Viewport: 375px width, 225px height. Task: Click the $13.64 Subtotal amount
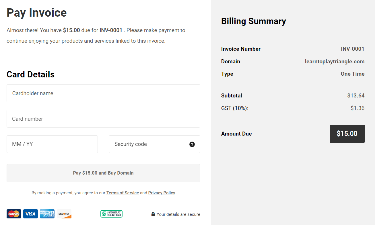tap(356, 95)
